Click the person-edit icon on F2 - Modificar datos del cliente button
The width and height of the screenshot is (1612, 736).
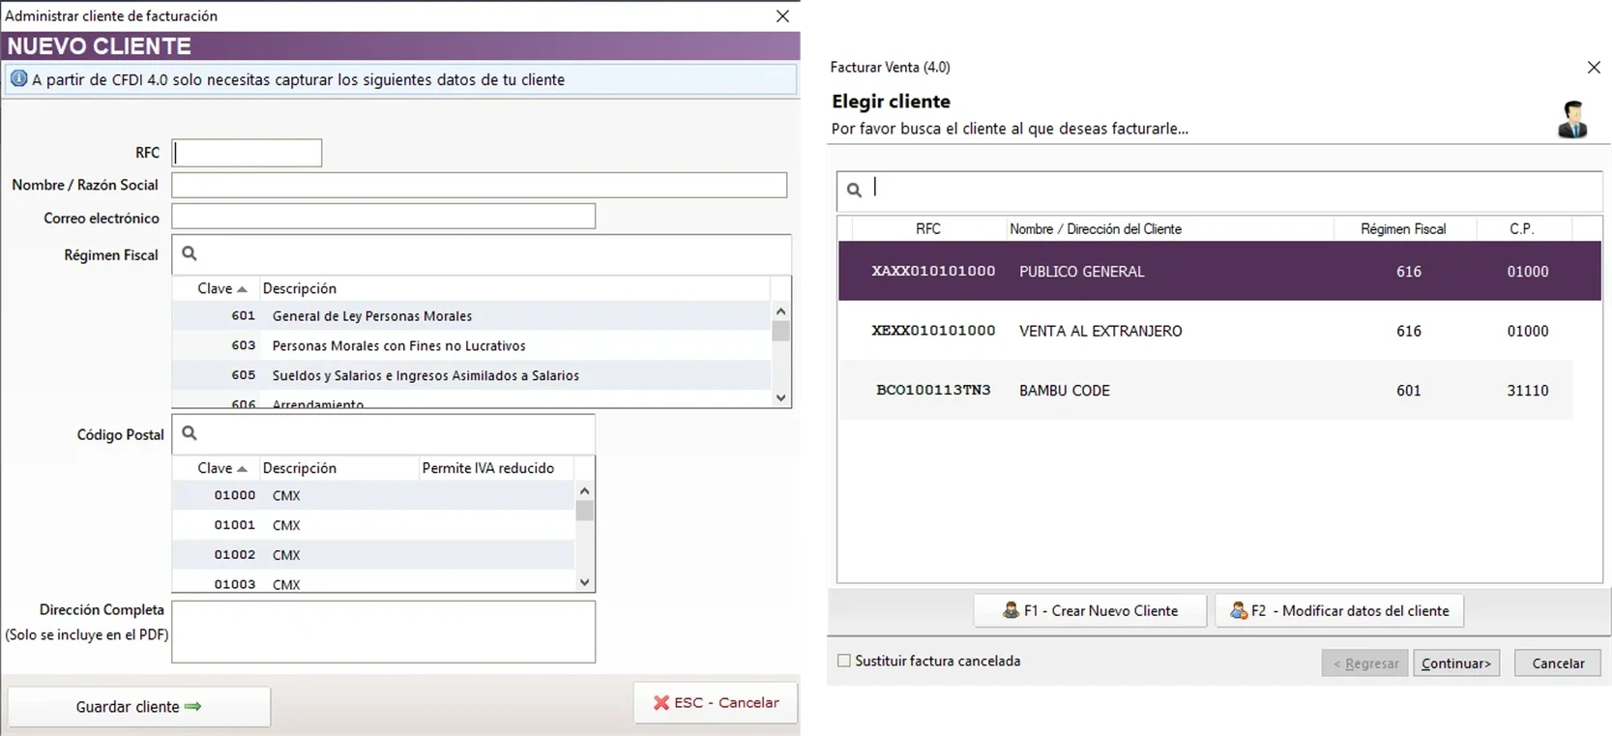click(x=1238, y=610)
